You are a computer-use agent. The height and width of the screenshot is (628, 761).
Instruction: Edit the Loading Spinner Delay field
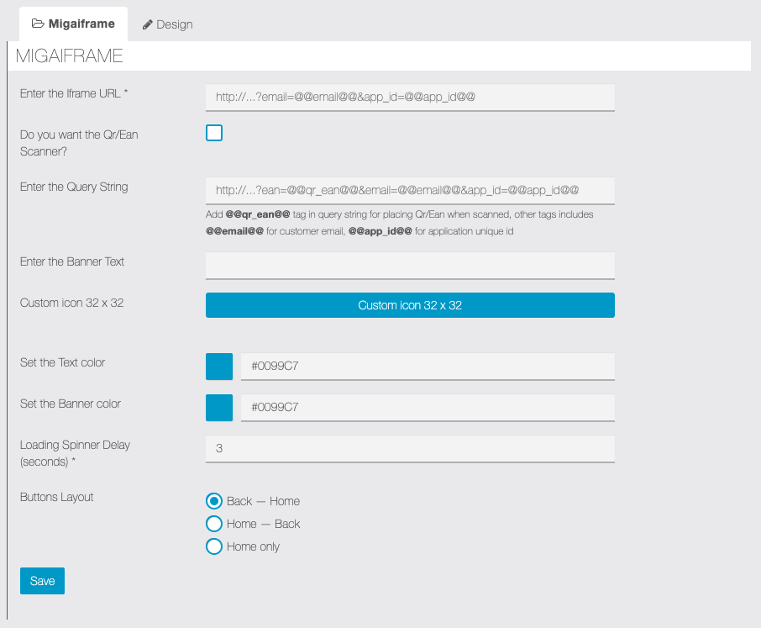[410, 449]
